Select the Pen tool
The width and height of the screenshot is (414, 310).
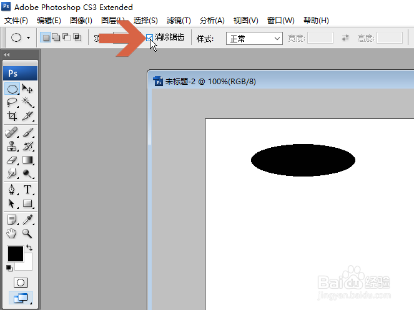(x=12, y=190)
